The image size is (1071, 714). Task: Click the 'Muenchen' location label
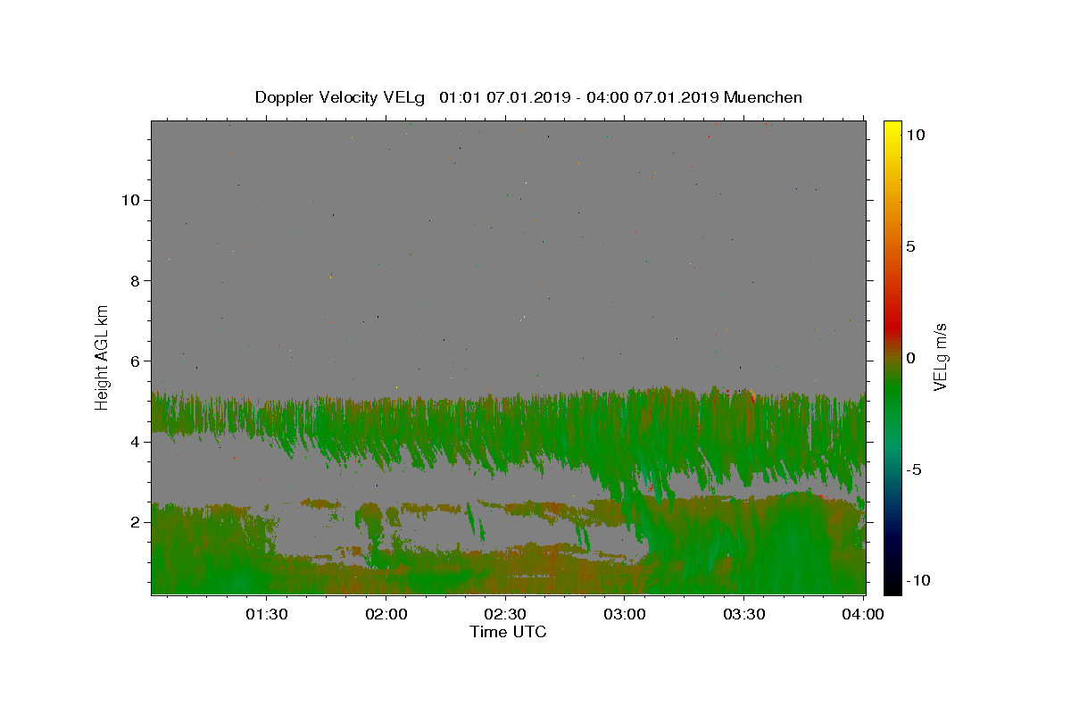click(763, 97)
